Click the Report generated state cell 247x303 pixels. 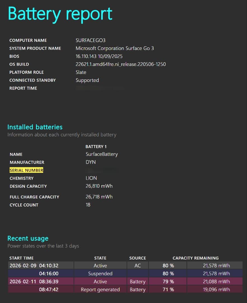100,290
